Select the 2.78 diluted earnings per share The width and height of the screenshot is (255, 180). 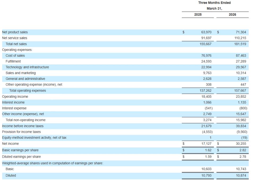coord(243,157)
